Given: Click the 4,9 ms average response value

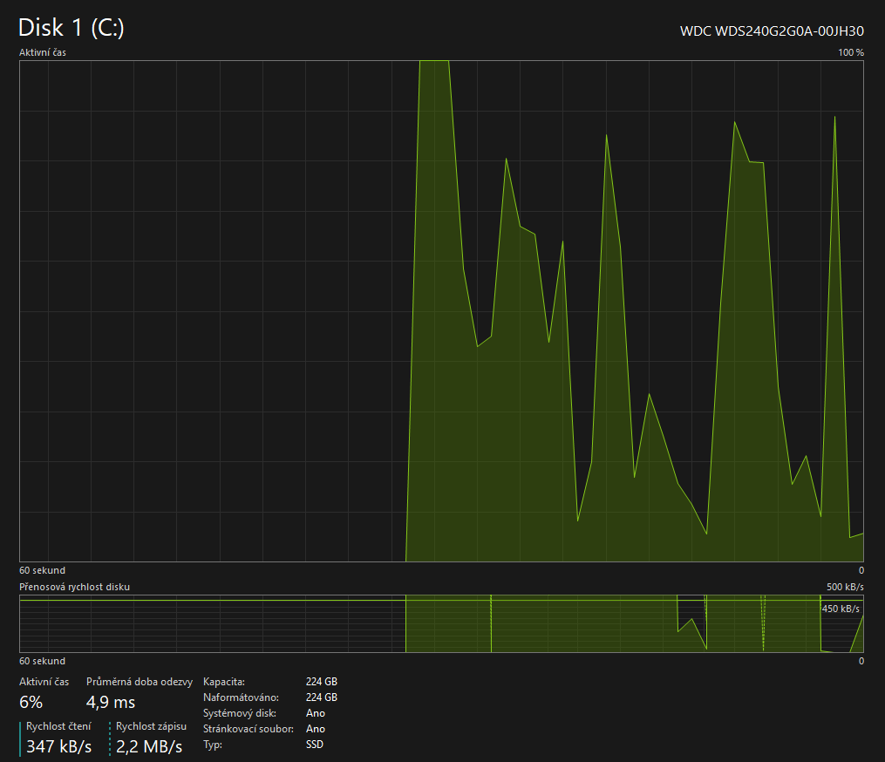Looking at the screenshot, I should click(111, 702).
